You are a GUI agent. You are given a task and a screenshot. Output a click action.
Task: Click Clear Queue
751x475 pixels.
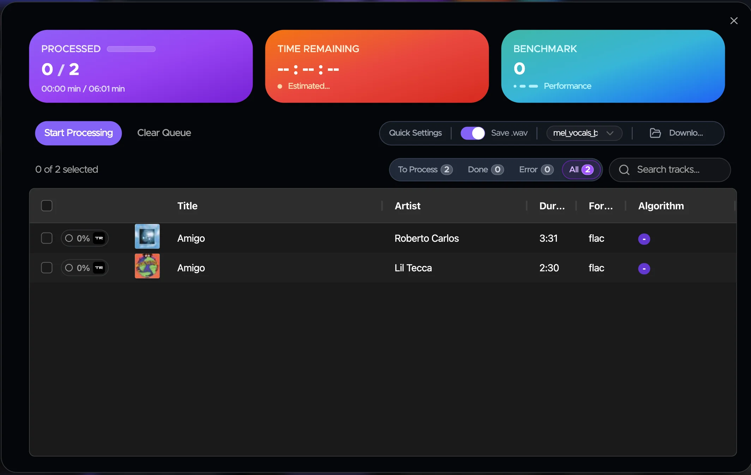tap(164, 133)
